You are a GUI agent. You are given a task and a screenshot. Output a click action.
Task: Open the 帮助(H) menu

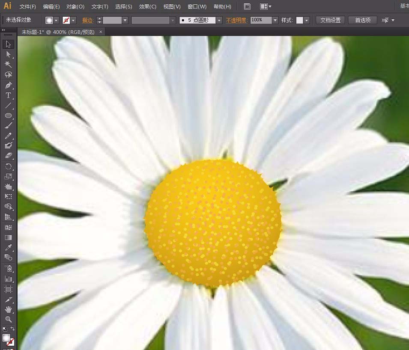pyautogui.click(x=223, y=6)
